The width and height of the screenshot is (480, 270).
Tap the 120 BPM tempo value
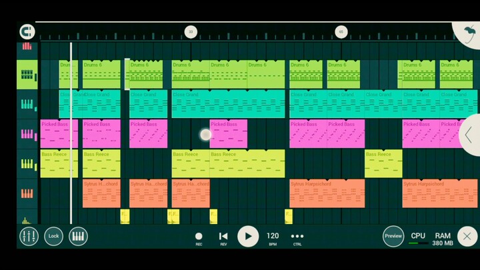point(273,237)
